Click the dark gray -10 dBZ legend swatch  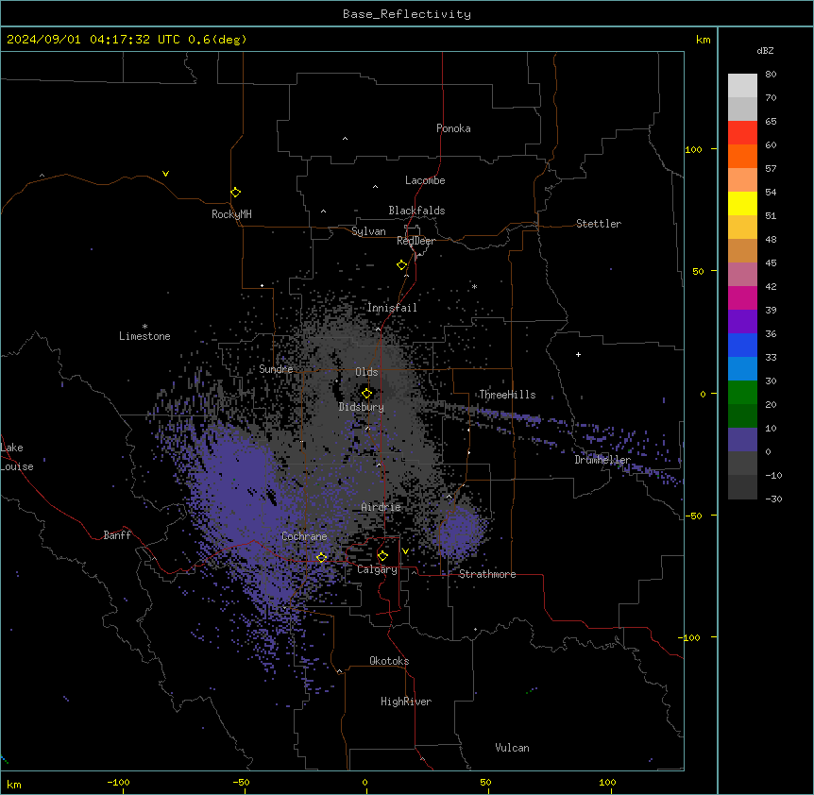[x=742, y=487]
